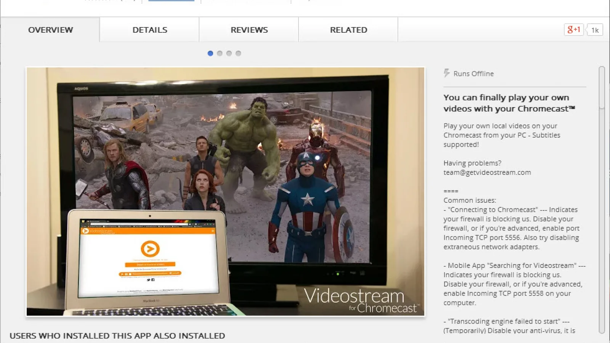Viewport: 610px width, 343px height.
Task: Click the 'Mobile App "Searching for Videostream"' line
Action: (x=514, y=265)
